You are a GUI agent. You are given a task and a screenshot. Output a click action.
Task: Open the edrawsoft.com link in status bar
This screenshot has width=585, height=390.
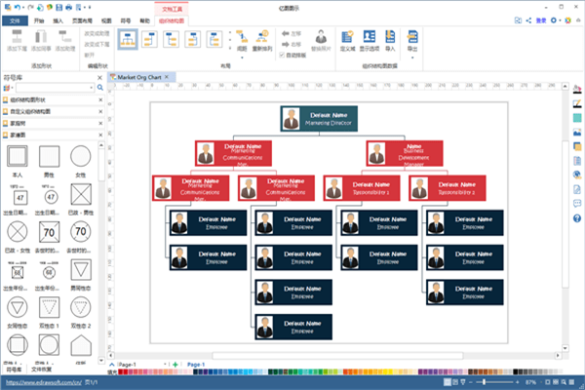tap(44, 382)
